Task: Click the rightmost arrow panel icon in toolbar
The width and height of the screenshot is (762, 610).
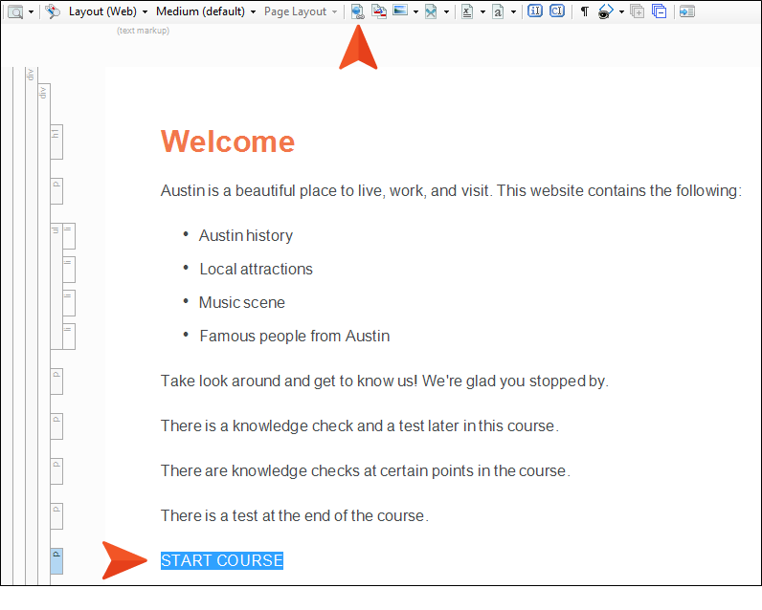Action: 686,11
